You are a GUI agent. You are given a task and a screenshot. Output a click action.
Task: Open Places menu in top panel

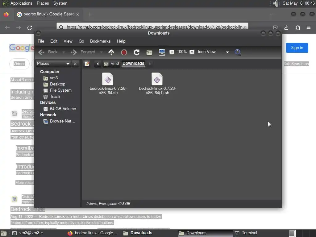(43, 3)
